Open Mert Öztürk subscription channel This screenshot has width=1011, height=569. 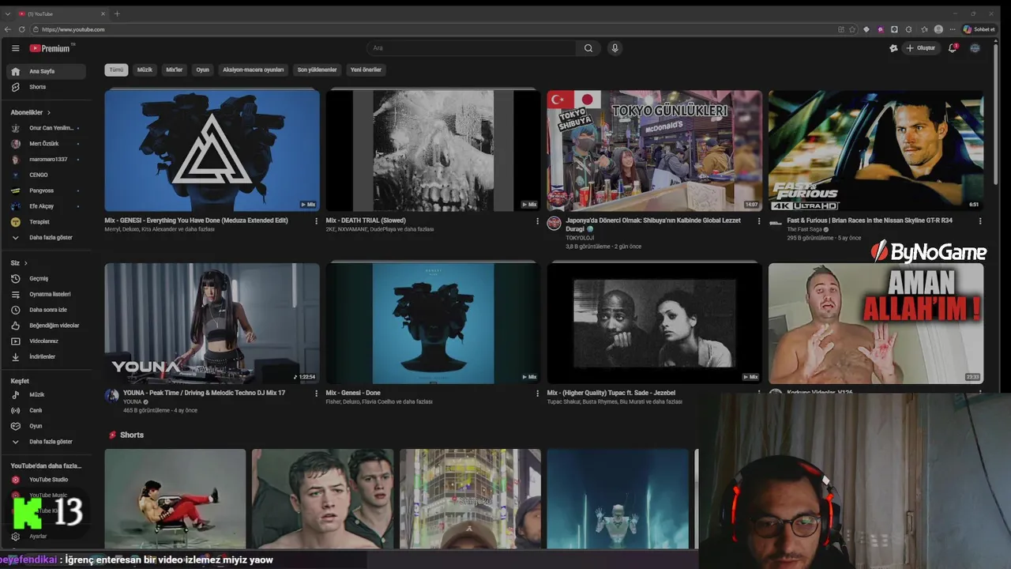click(47, 144)
